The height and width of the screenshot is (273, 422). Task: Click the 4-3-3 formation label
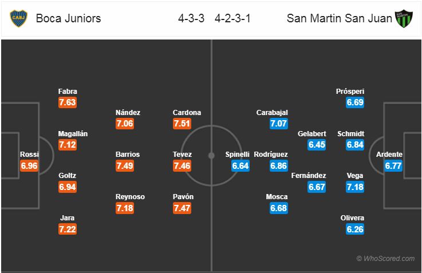(191, 18)
